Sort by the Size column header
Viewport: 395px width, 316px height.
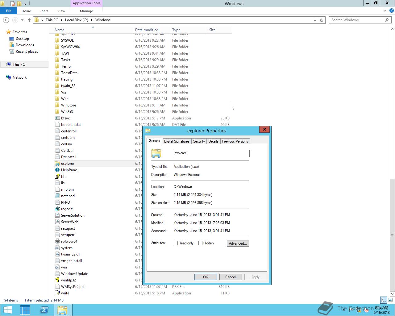(x=219, y=30)
